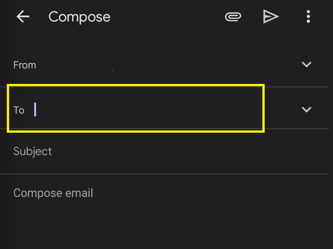Expand the From account chevron
The width and height of the screenshot is (333, 249).
307,64
